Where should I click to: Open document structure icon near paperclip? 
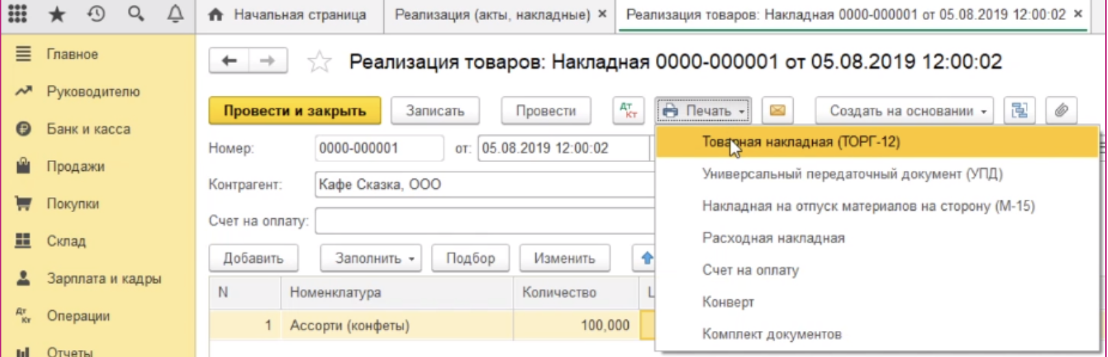point(1020,111)
